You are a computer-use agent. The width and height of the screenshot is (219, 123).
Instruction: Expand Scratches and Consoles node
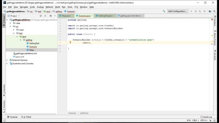pyautogui.click(x=7, y=64)
